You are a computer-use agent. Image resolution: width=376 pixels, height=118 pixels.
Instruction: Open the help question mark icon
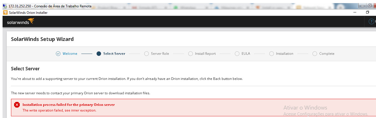(371, 22)
